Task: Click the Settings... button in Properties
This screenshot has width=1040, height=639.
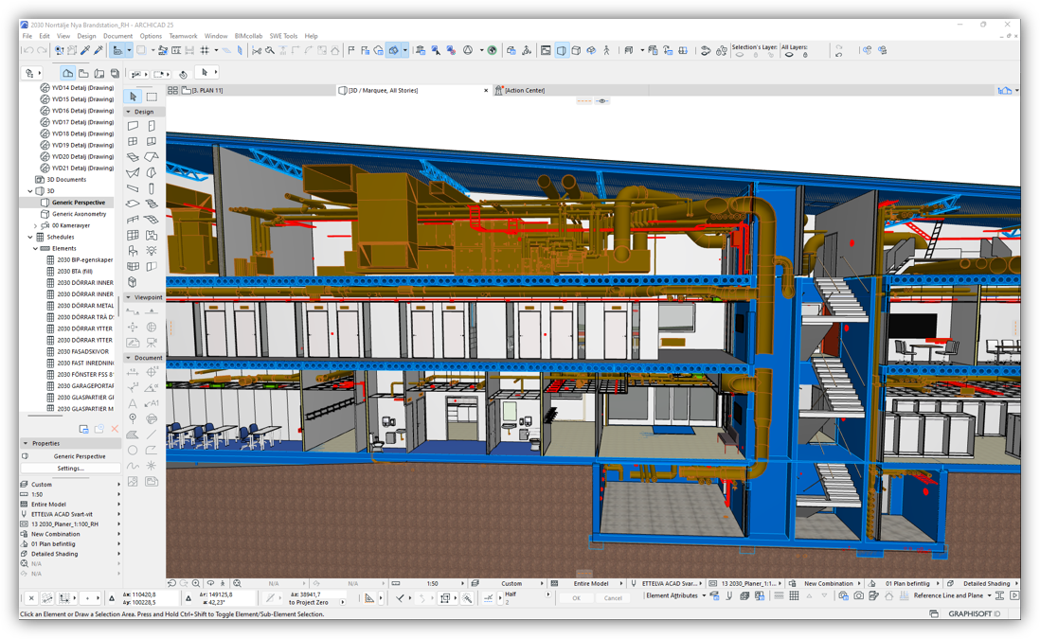Action: [70, 469]
